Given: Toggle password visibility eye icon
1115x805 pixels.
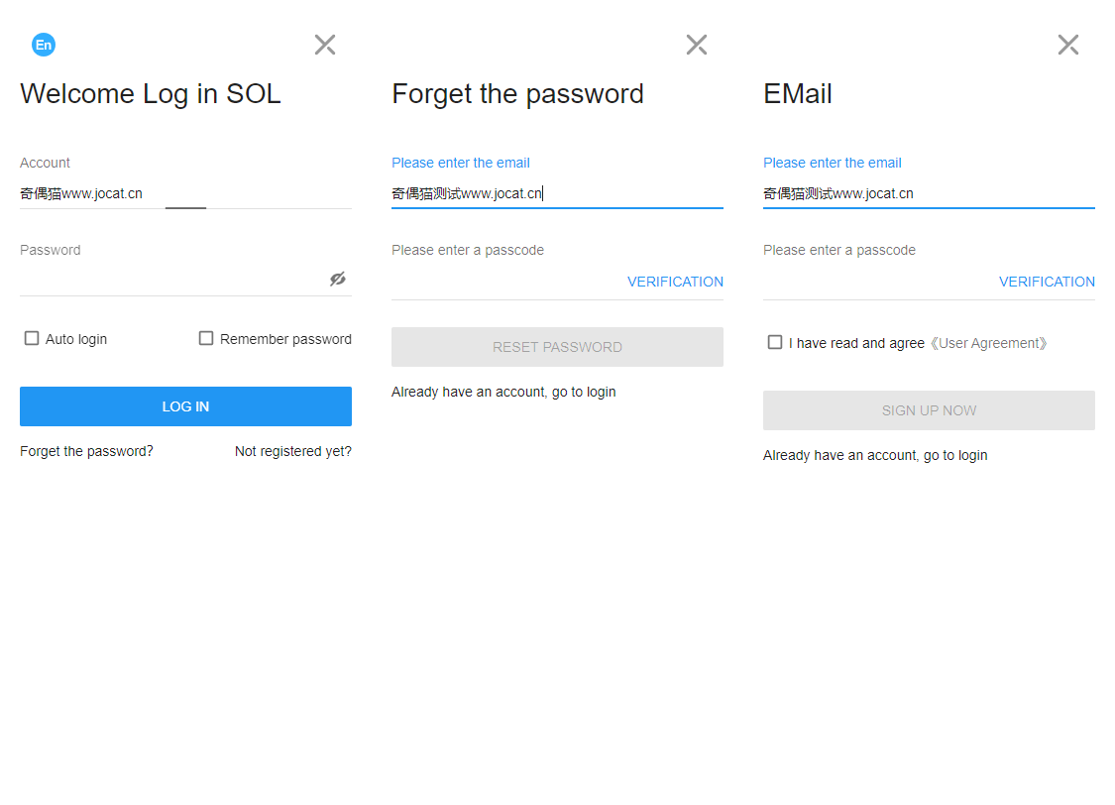Looking at the screenshot, I should click(x=338, y=279).
